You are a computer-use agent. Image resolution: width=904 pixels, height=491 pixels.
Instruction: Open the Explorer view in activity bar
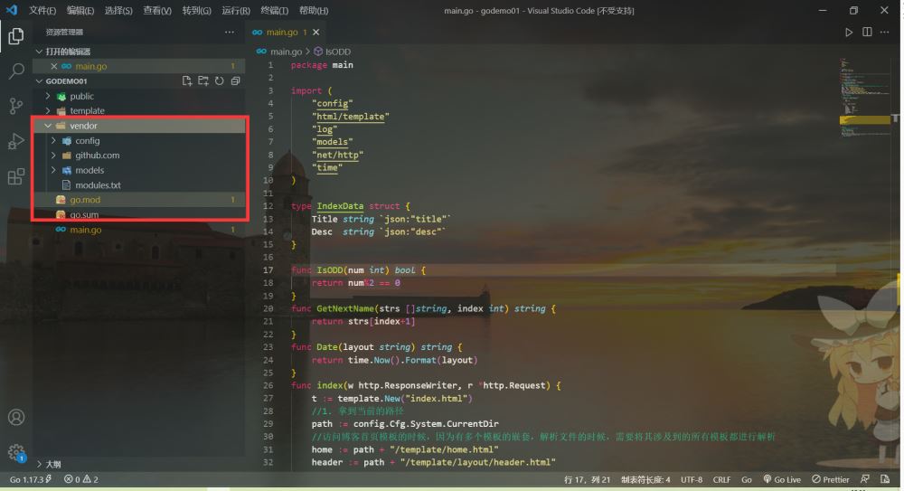point(16,36)
